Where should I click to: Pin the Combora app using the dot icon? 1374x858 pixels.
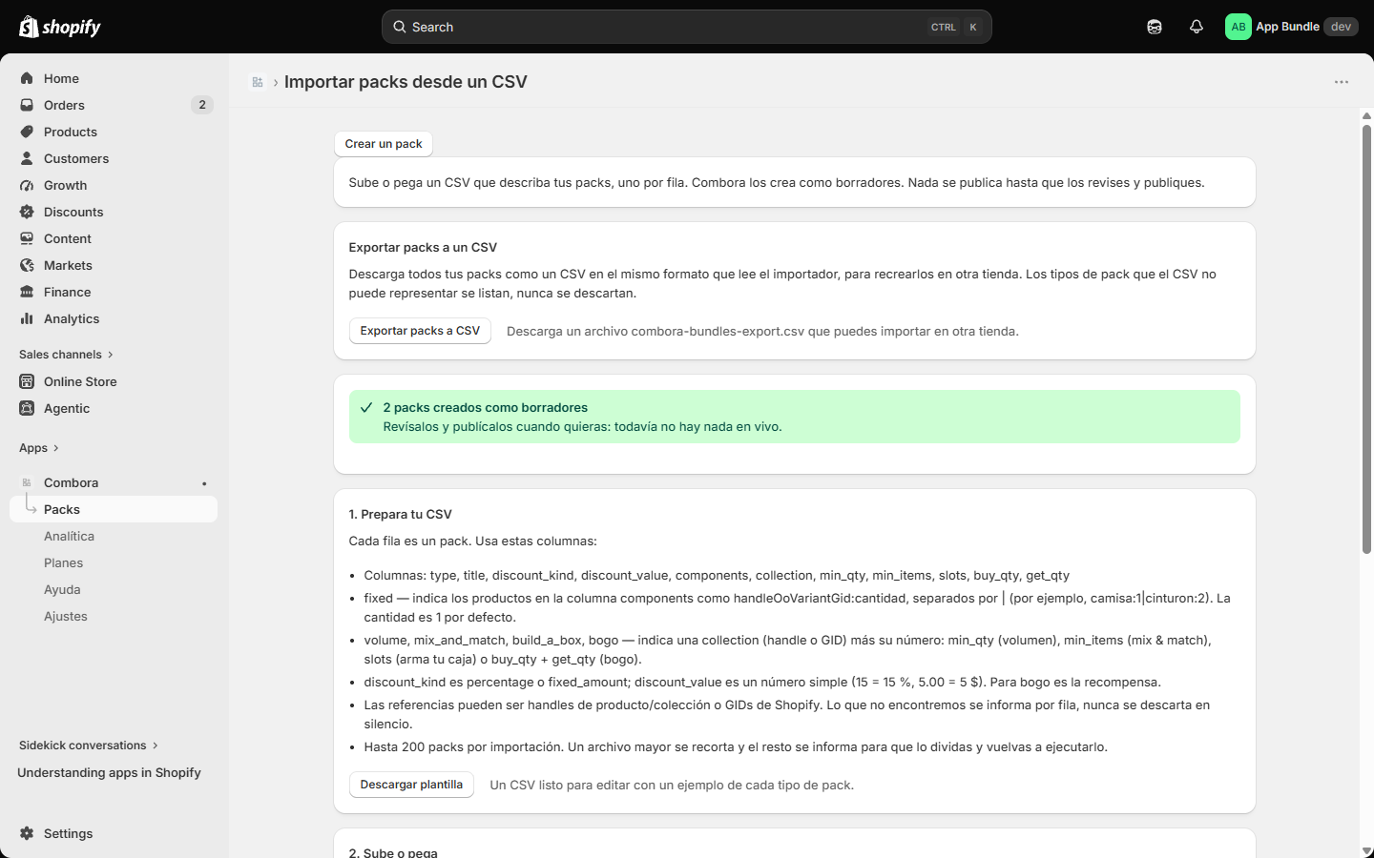pos(204,483)
